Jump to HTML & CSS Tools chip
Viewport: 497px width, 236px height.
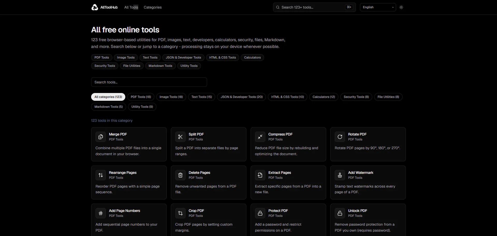(x=223, y=58)
